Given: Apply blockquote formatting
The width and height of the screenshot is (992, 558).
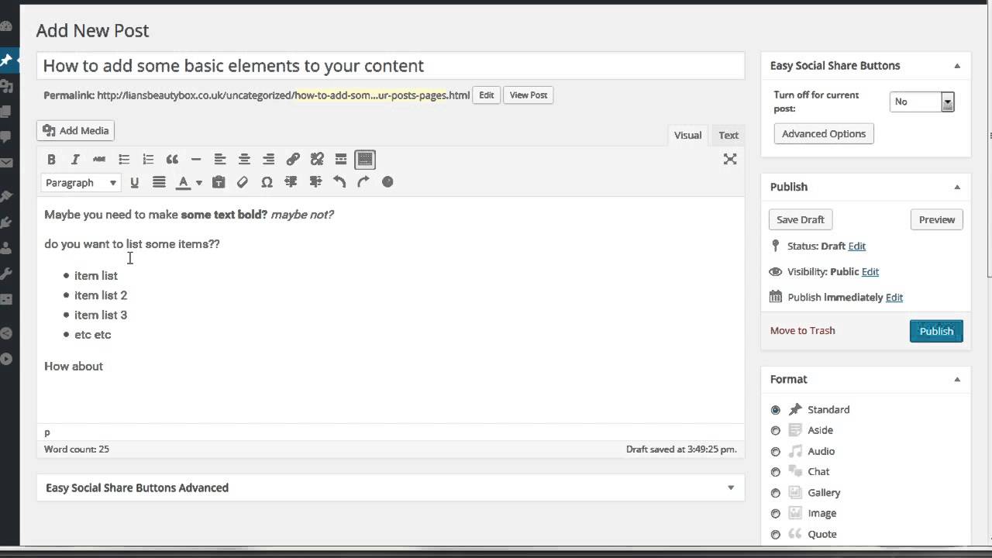Looking at the screenshot, I should pos(172,160).
